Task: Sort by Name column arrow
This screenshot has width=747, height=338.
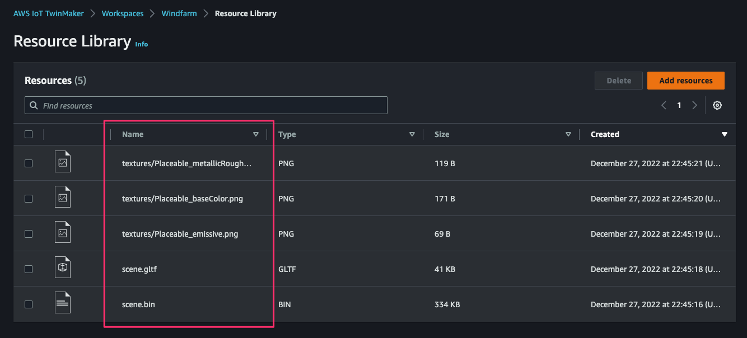Action: point(256,134)
